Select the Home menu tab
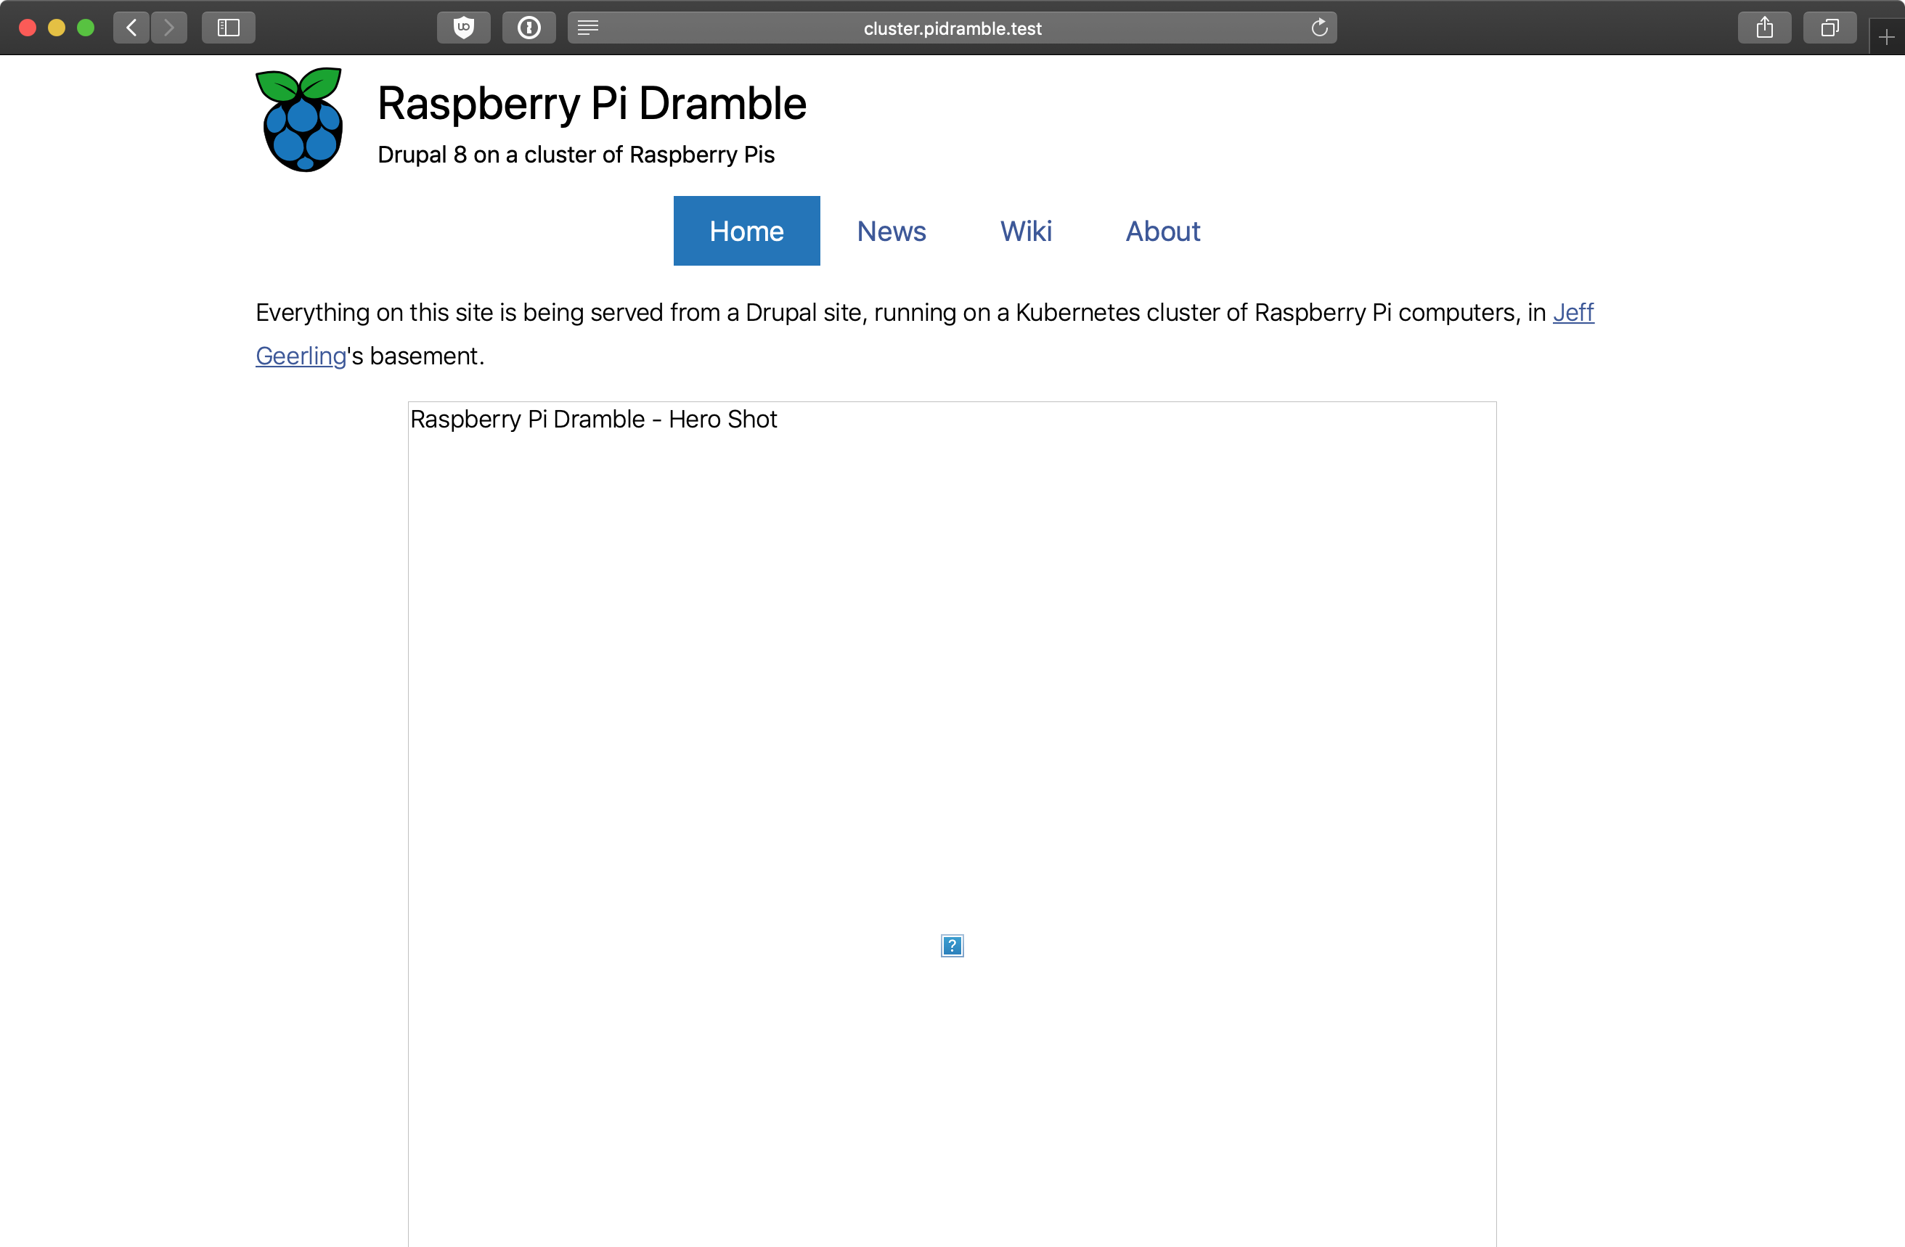Image resolution: width=1905 pixels, height=1247 pixels. [x=746, y=232]
